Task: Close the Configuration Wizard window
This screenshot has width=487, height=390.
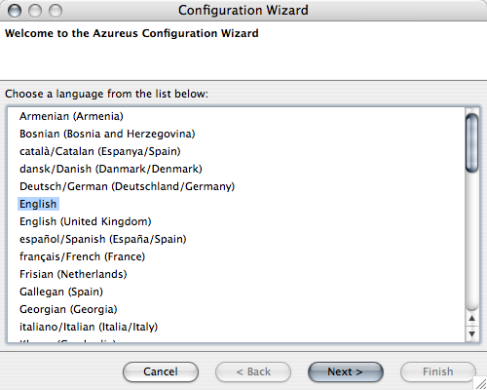Action: pos(15,11)
